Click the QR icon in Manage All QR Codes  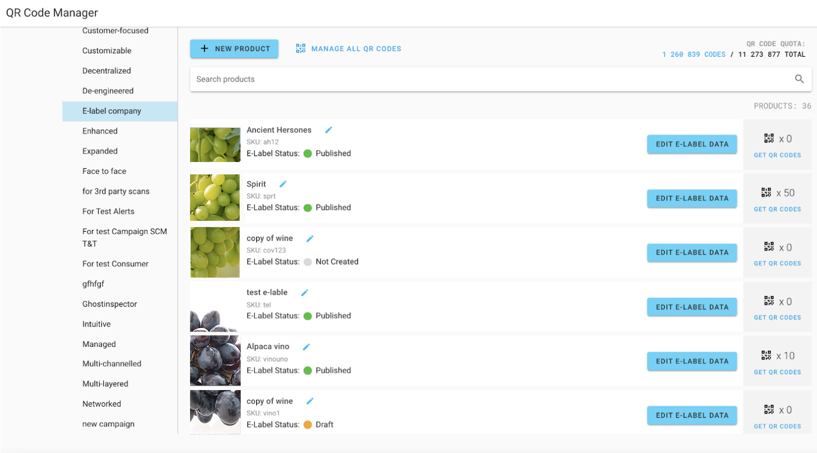point(301,48)
